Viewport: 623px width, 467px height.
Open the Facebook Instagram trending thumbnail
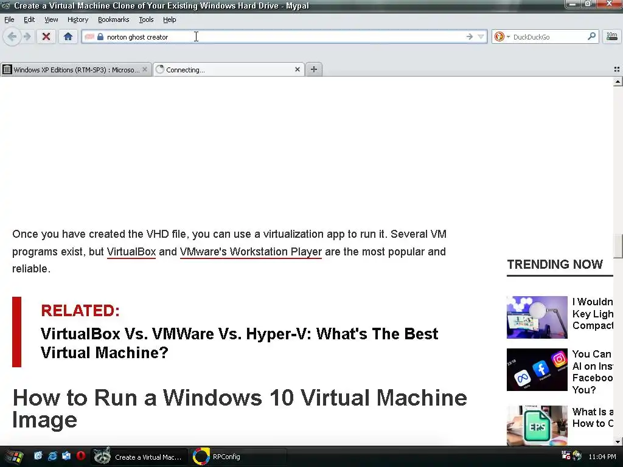pos(537,370)
